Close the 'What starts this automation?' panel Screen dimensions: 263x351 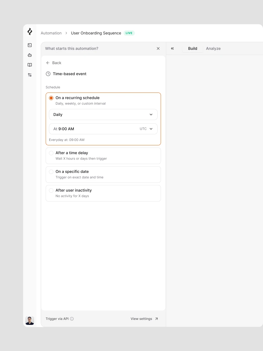(158, 48)
